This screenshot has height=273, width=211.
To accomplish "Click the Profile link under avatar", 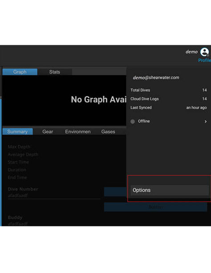I will pos(204,60).
